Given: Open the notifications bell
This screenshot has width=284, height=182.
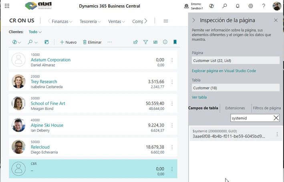Looking at the screenshot, I should tap(238, 6).
